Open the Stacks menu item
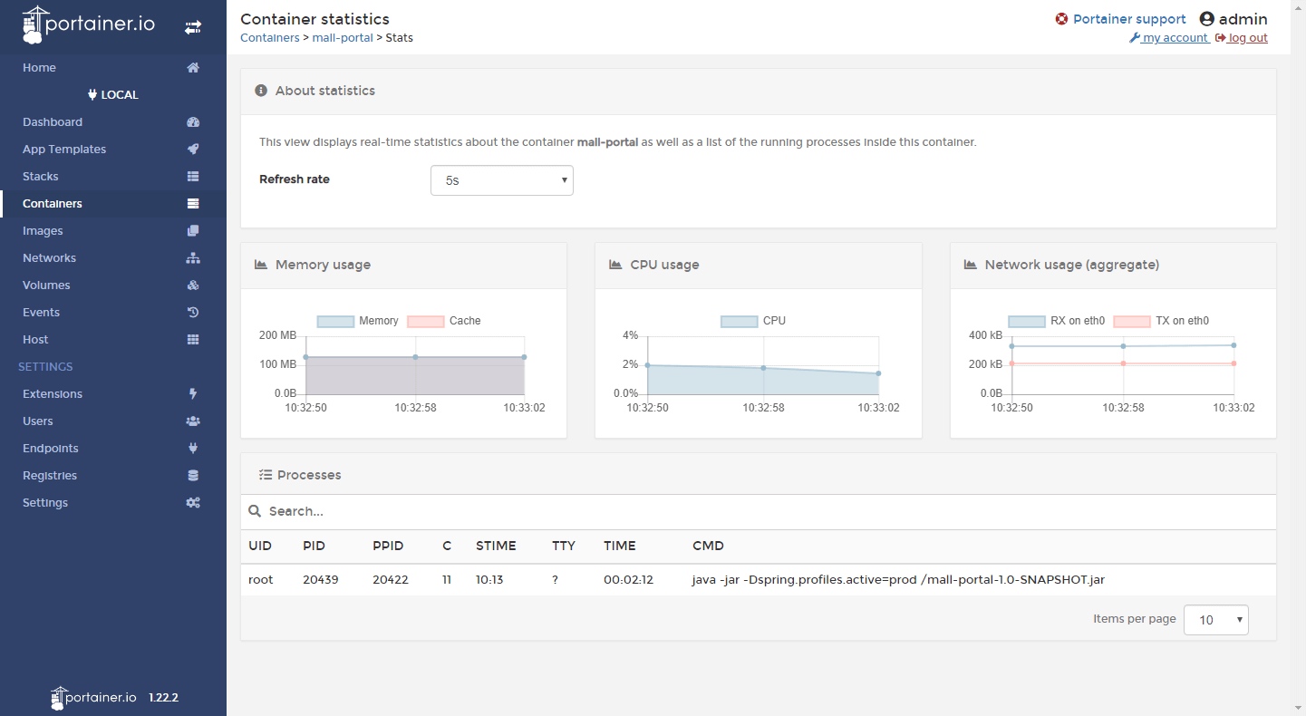1306x716 pixels. pos(41,177)
